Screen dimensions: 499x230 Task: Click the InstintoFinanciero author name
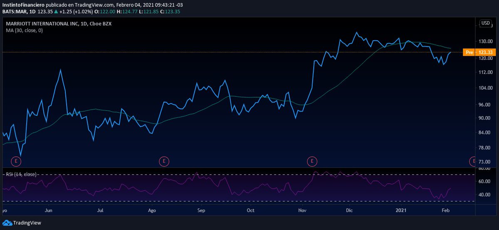pos(23,5)
